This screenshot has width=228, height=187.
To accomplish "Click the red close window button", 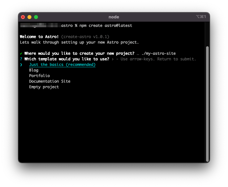I will pos(23,17).
